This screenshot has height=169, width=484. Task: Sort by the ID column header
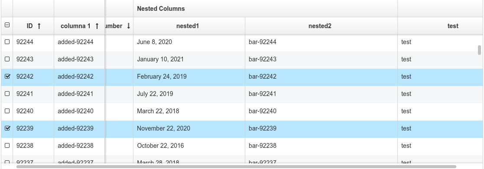(x=33, y=26)
